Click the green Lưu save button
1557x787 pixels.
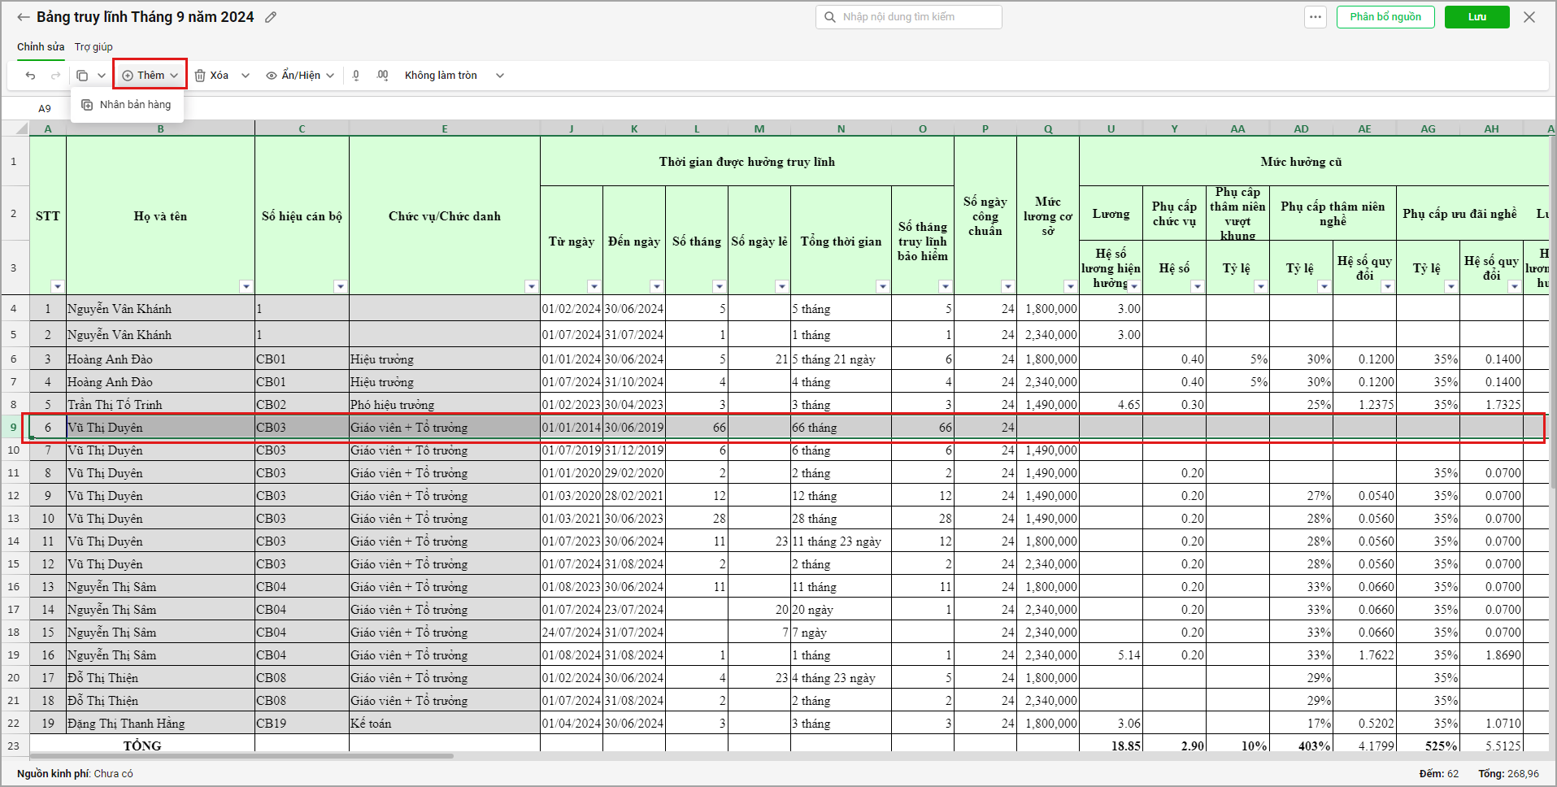tap(1477, 17)
